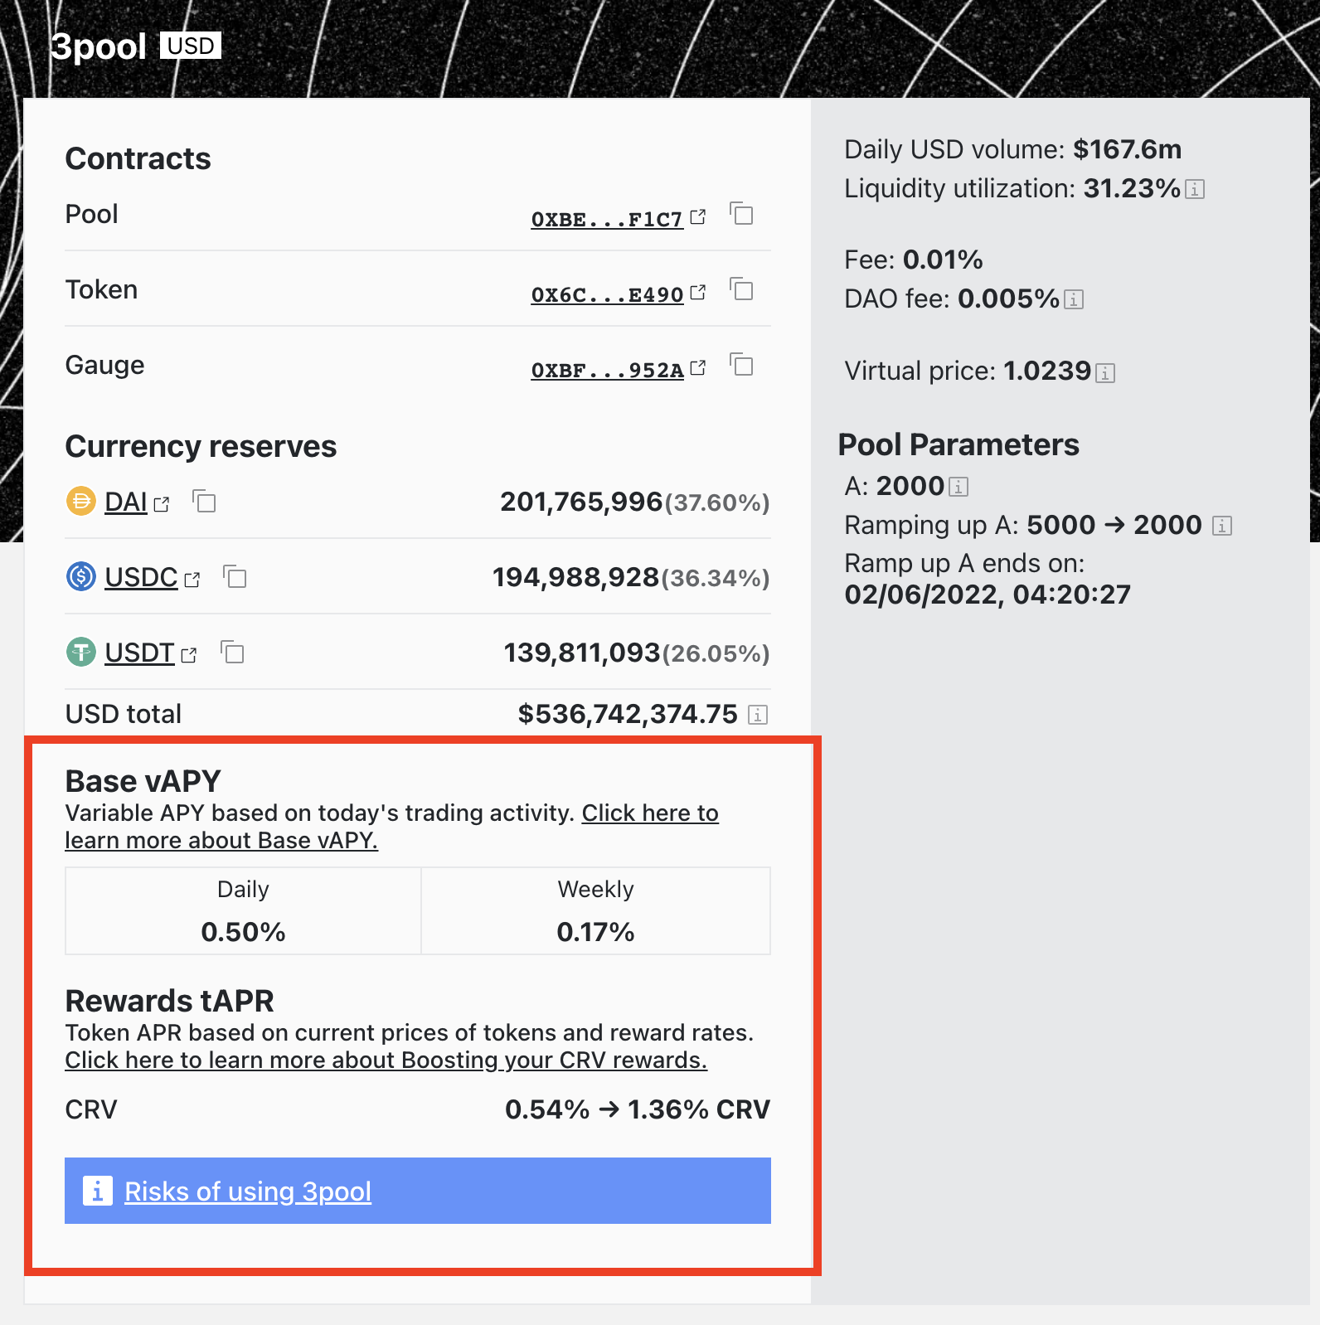Show info tooltip for USD total
The height and width of the screenshot is (1325, 1320).
pos(758,715)
